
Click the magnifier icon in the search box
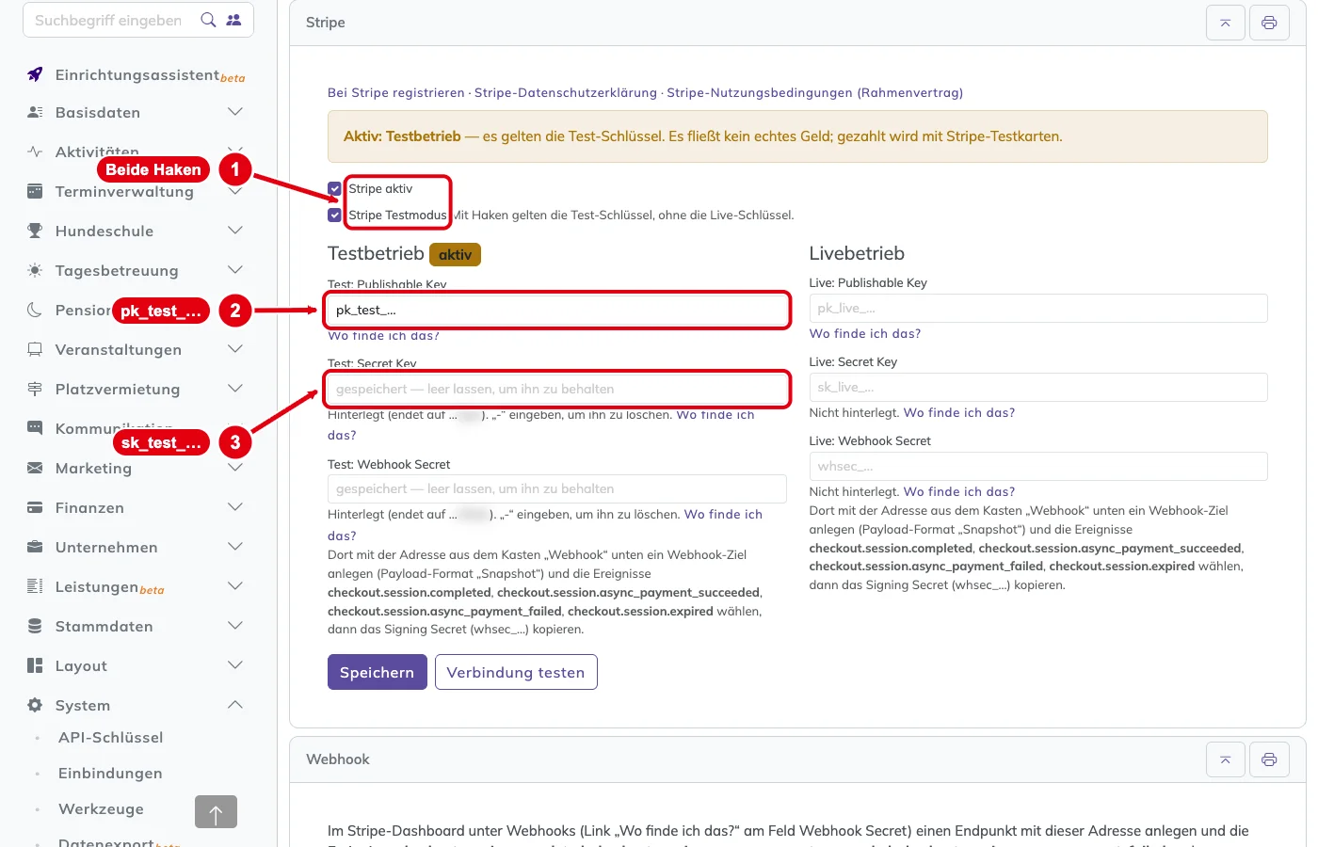tap(209, 20)
